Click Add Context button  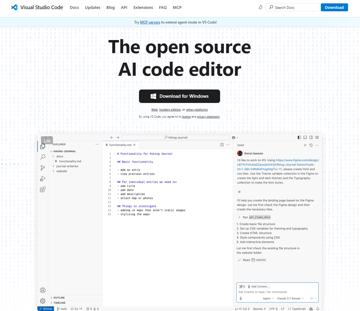click(258, 287)
